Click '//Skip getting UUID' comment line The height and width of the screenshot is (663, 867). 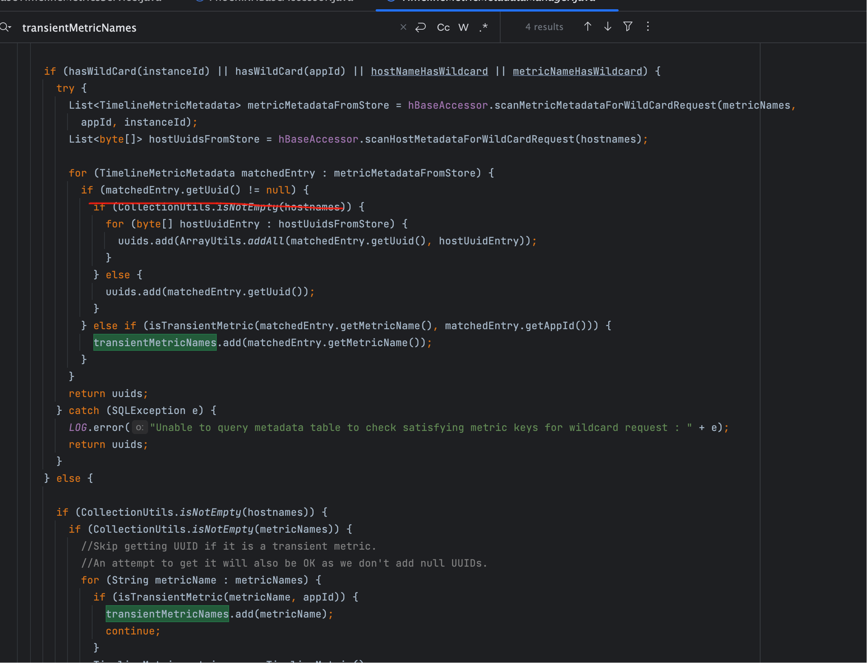point(229,546)
